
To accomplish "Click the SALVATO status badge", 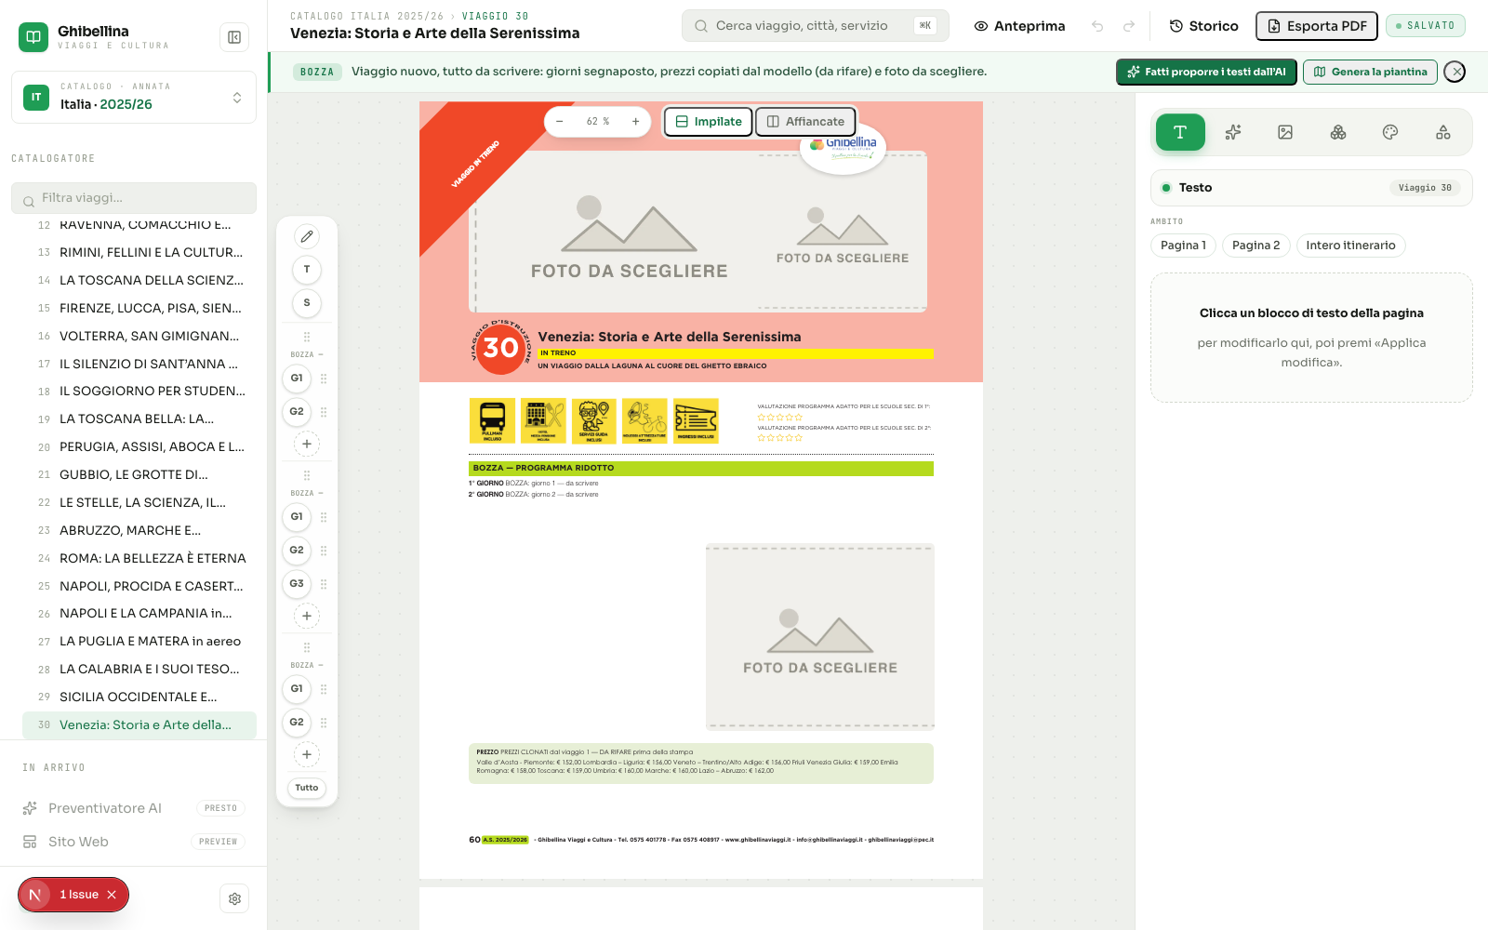I will click(1425, 26).
